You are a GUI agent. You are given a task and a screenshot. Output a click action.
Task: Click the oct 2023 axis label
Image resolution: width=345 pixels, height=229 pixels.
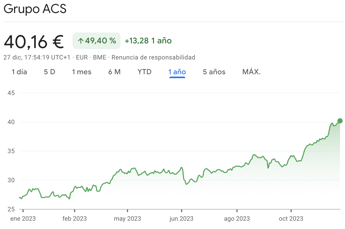pyautogui.click(x=291, y=219)
